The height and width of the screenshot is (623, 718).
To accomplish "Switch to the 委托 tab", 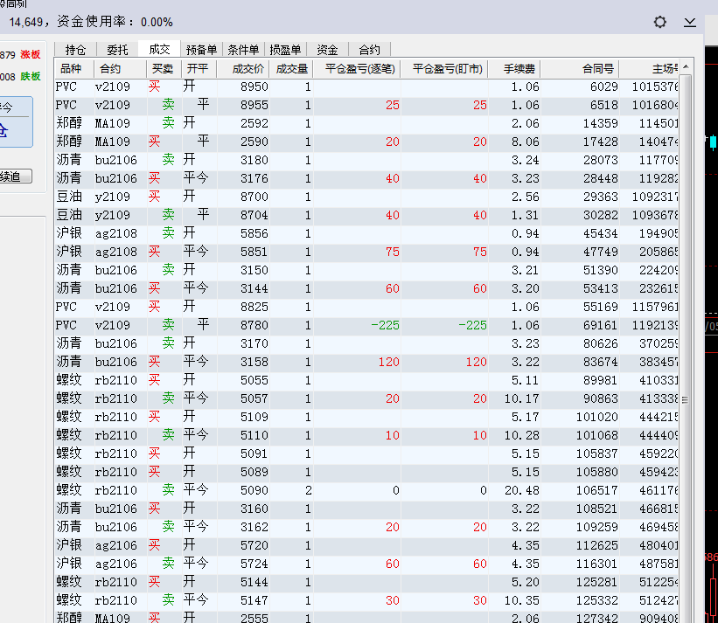I will [x=117, y=50].
